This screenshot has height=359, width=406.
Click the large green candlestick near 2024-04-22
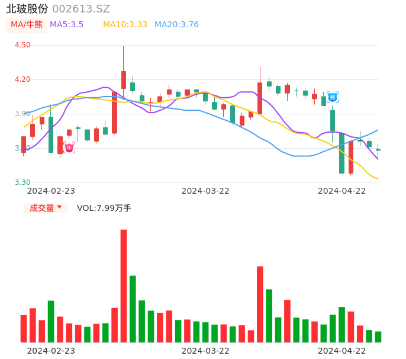[341, 153]
